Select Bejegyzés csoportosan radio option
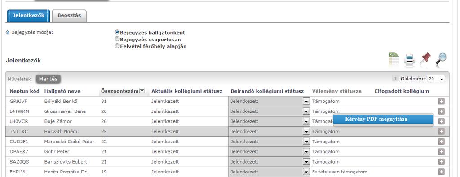Viewport: 460px width, 177px height. [117, 39]
